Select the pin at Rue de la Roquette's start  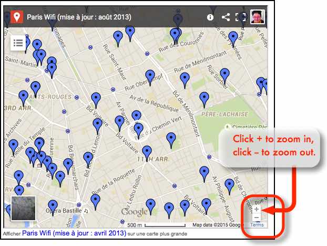(x=95, y=202)
